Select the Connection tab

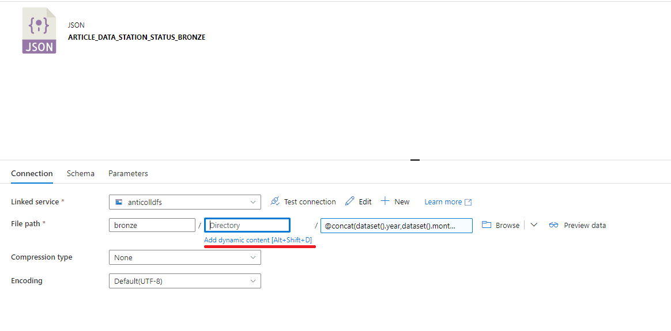tap(32, 173)
